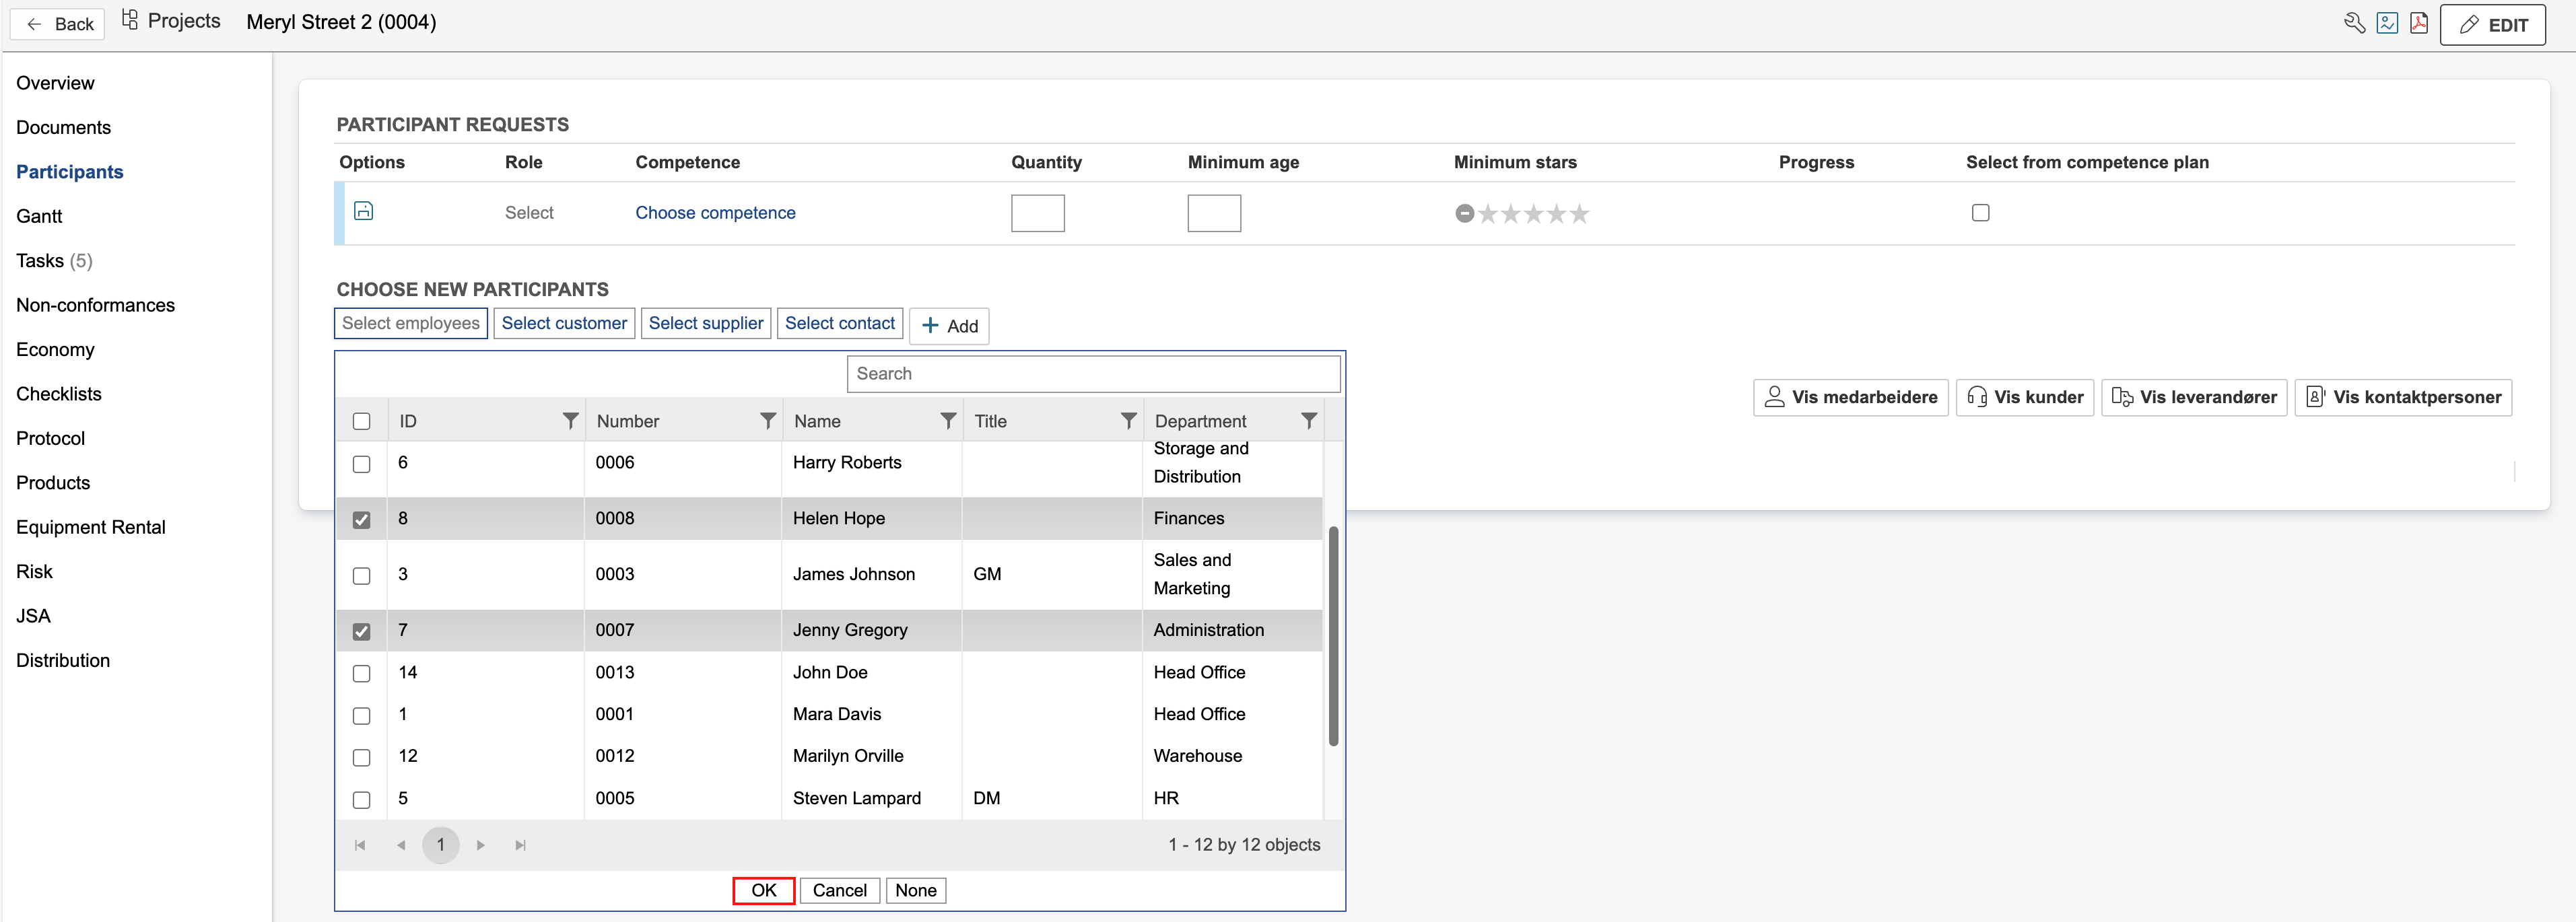Switch to the Select customer tab
Screen dimensions: 2576x922
pyautogui.click(x=564, y=323)
